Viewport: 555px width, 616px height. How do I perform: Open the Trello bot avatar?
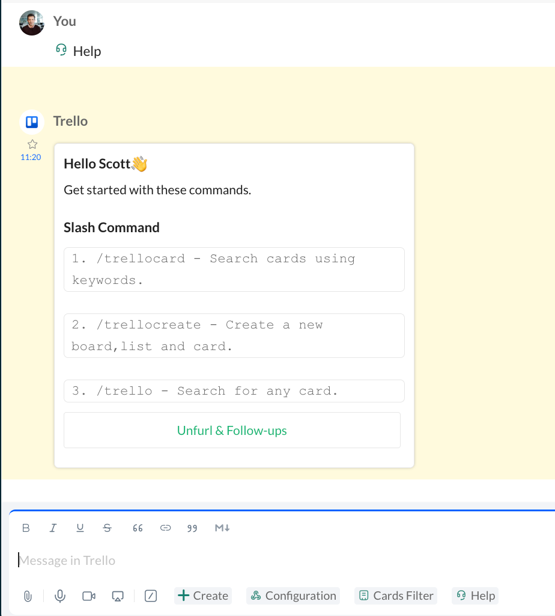point(32,122)
